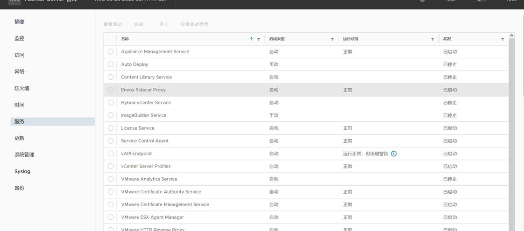Select the Service Control Agent radio button
The height and width of the screenshot is (231, 524).
tap(111, 140)
